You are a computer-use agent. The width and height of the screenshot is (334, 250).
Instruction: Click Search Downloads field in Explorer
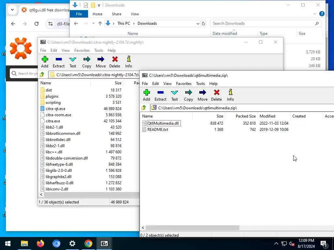click(x=266, y=23)
